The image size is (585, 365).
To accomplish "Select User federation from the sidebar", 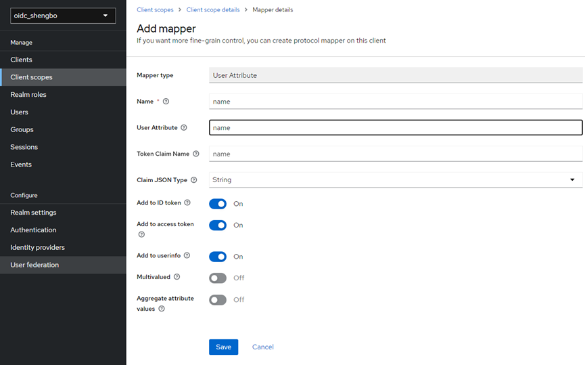I will pos(34,265).
